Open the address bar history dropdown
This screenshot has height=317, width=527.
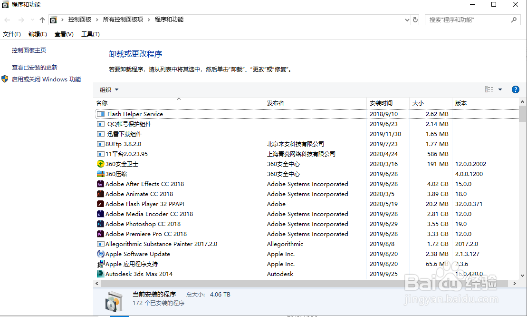pos(406,19)
